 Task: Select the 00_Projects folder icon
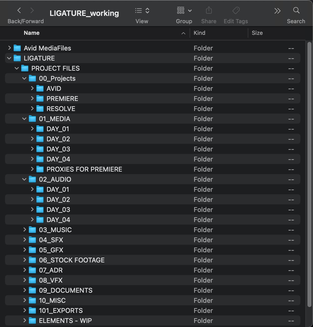point(32,78)
